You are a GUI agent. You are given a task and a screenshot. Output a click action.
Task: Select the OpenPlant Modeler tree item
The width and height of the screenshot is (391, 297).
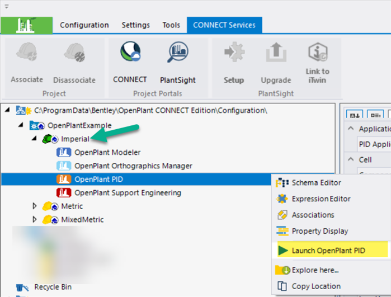(x=107, y=152)
